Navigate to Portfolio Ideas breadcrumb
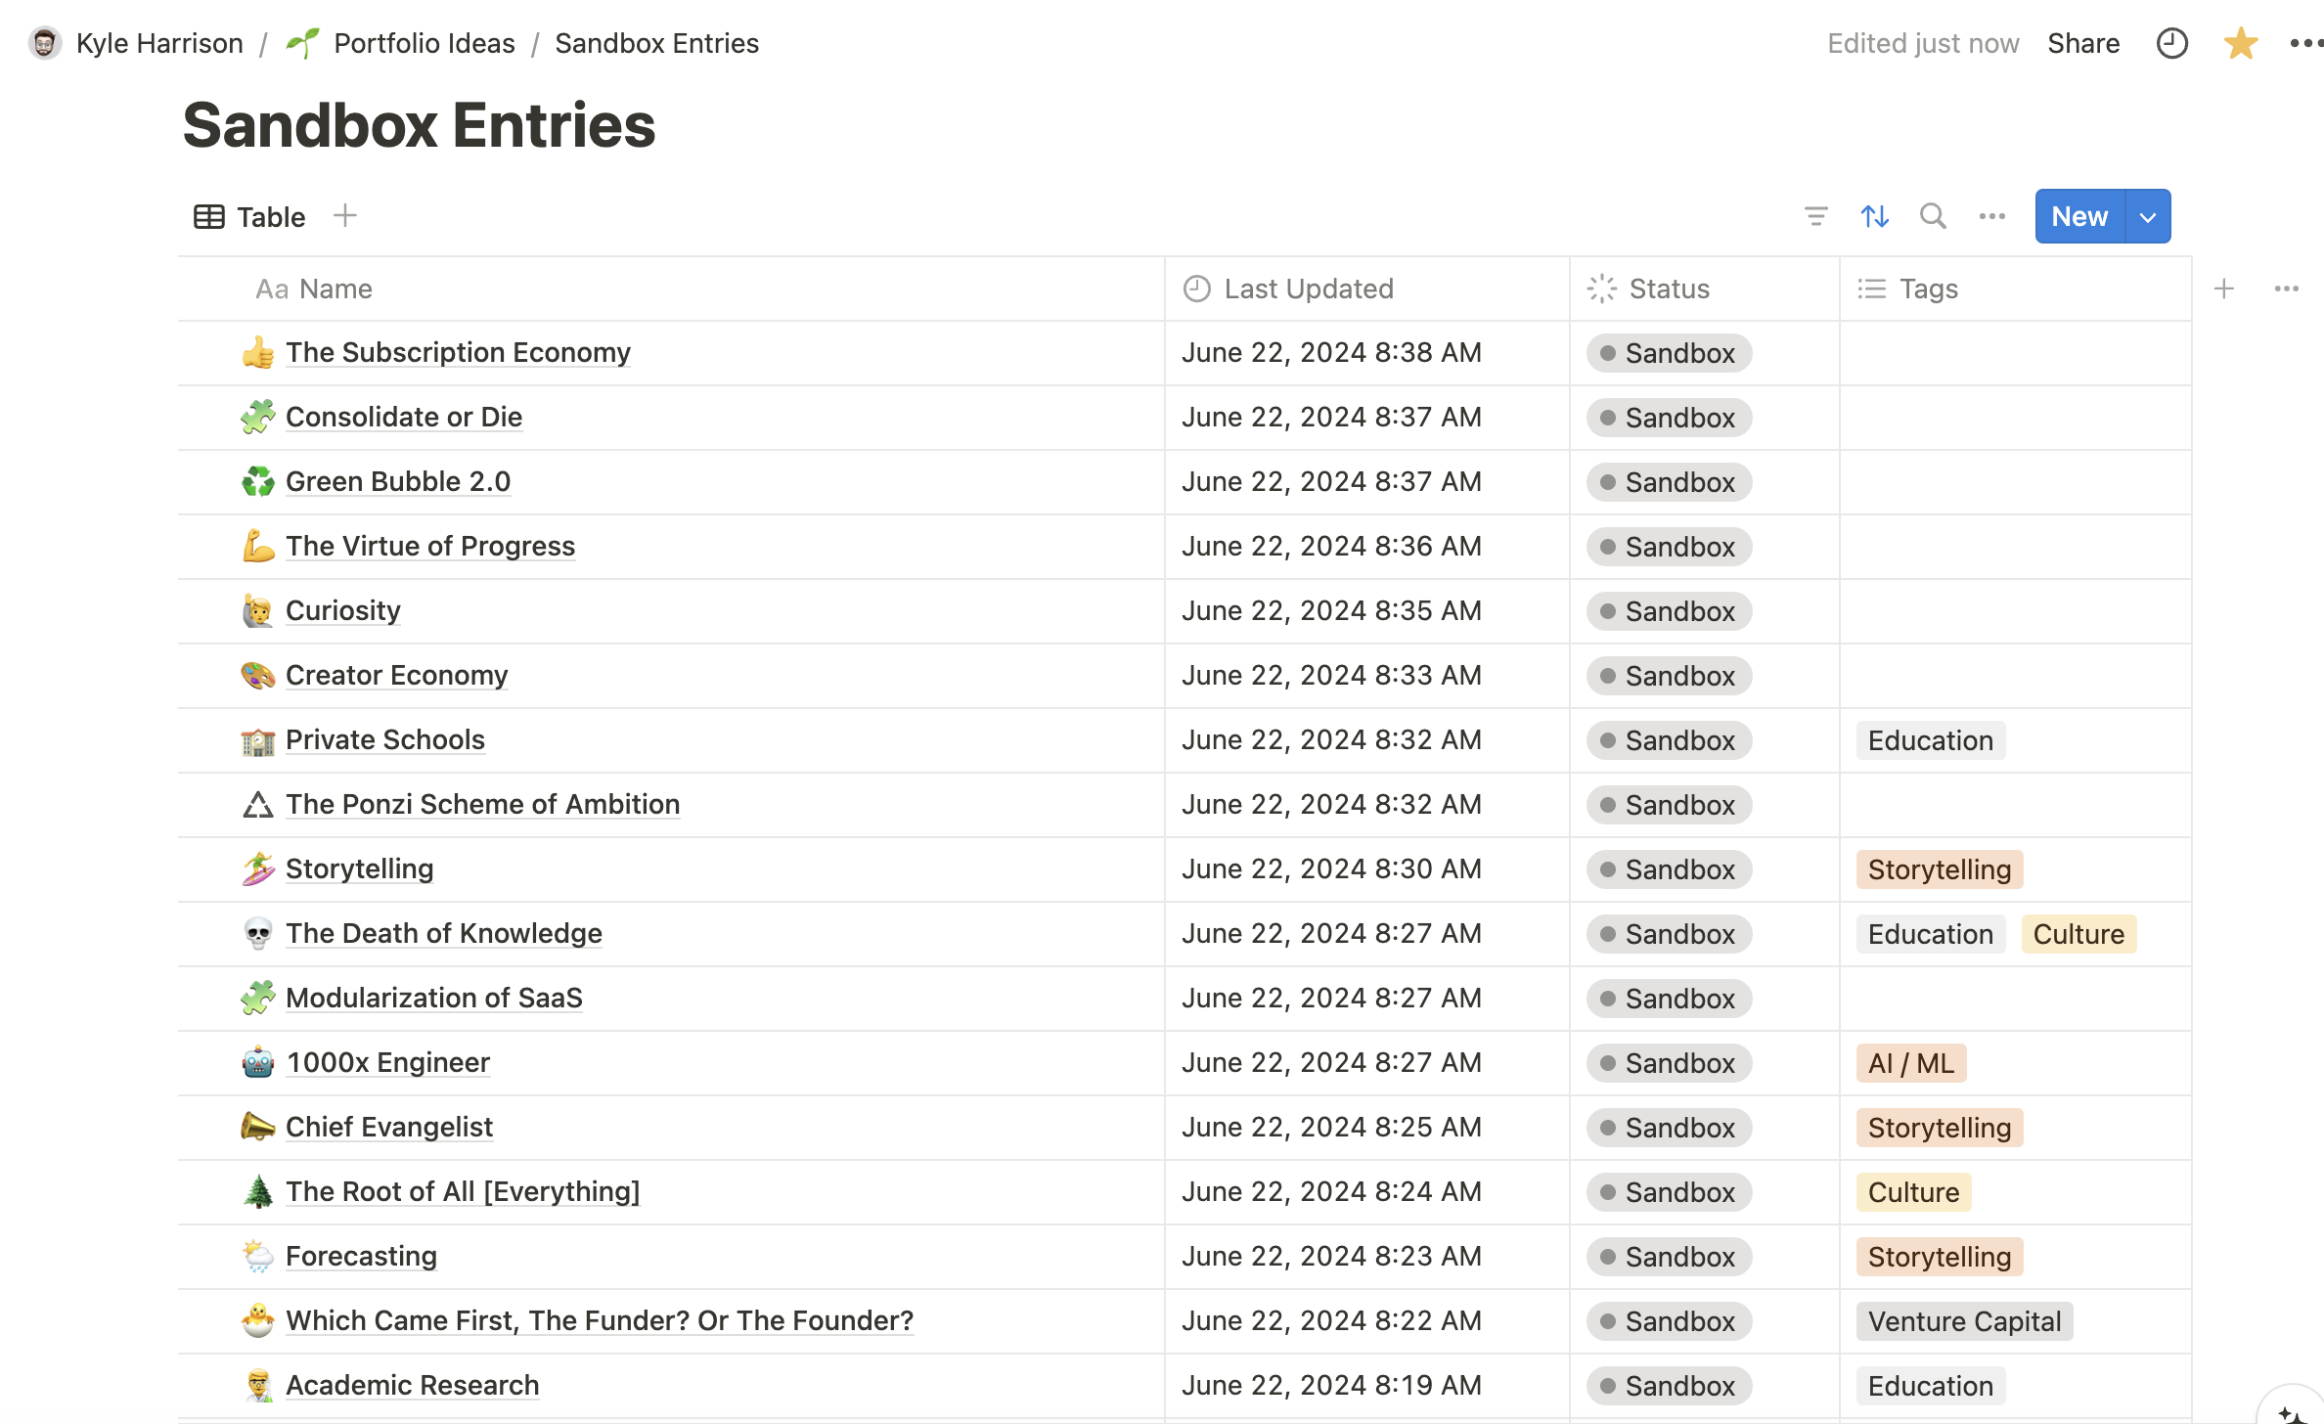The height and width of the screenshot is (1424, 2324). [x=424, y=43]
